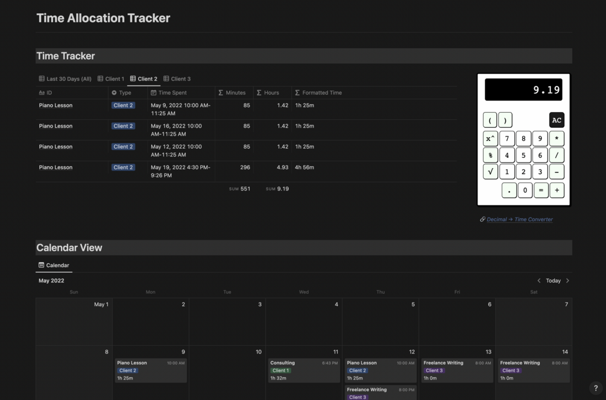Click the link icon beside Decimal Time Converter
Image resolution: width=606 pixels, height=400 pixels.
[x=482, y=219]
